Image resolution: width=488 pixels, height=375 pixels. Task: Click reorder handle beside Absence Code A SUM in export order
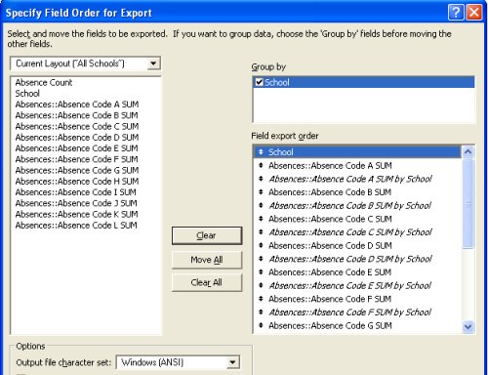point(261,165)
